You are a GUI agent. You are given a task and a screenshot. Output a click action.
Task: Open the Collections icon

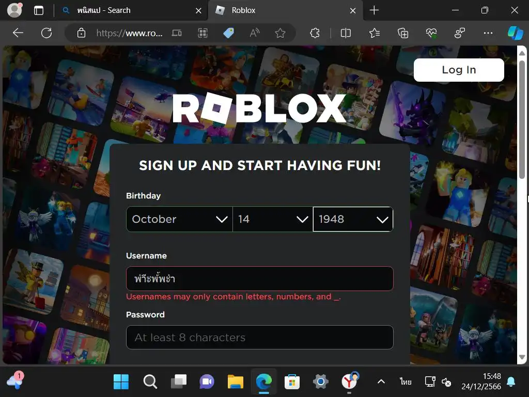click(x=403, y=33)
